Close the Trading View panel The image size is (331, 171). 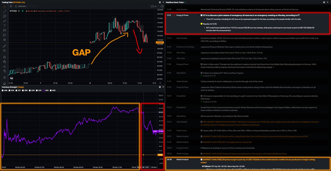[x=163, y=2]
